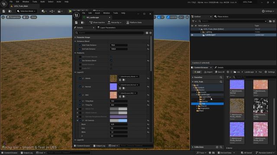277x155 pixels.
Task: Open the Build menu in main editor
Action: (x=42, y=2)
